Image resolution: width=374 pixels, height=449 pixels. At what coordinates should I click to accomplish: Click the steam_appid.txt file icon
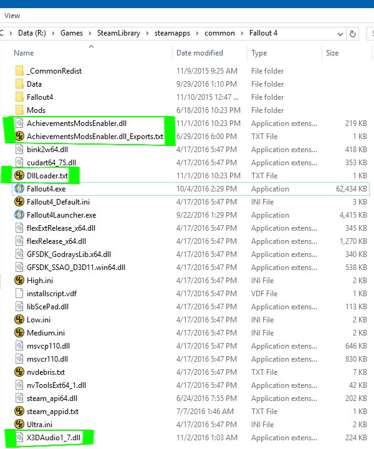pyautogui.click(x=19, y=411)
